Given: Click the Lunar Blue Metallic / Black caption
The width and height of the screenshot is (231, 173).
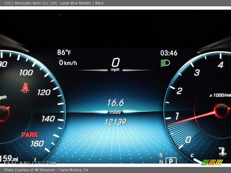Looking at the screenshot, I should coord(82,3).
